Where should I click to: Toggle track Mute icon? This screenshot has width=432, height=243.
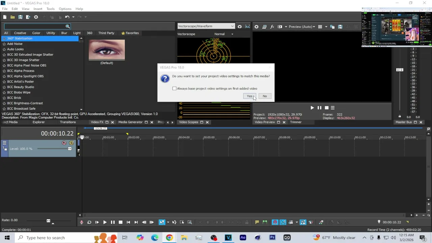64,143
